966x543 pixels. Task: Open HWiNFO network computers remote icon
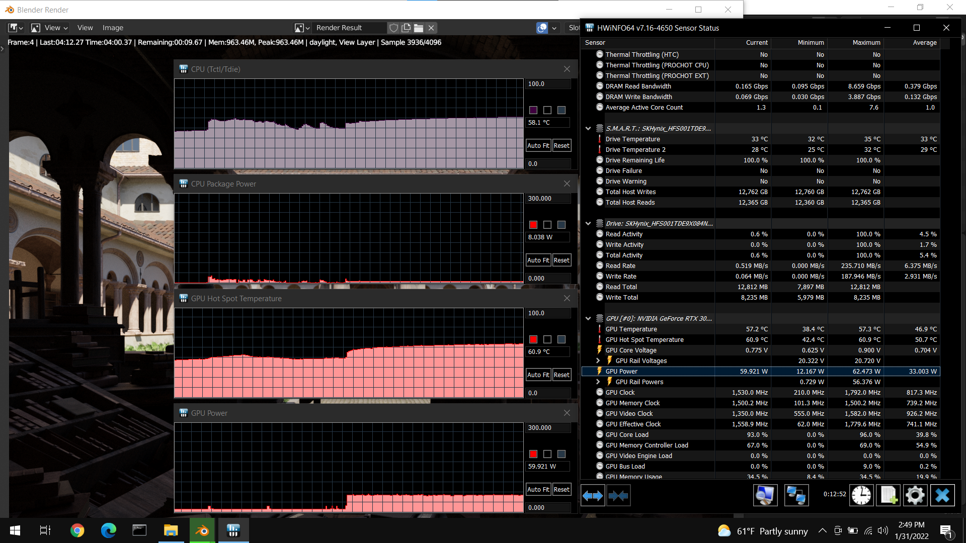tap(796, 495)
